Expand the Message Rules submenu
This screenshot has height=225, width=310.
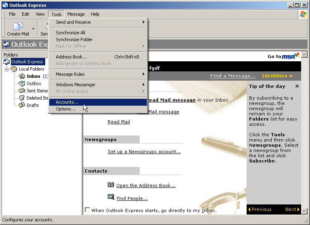98,74
